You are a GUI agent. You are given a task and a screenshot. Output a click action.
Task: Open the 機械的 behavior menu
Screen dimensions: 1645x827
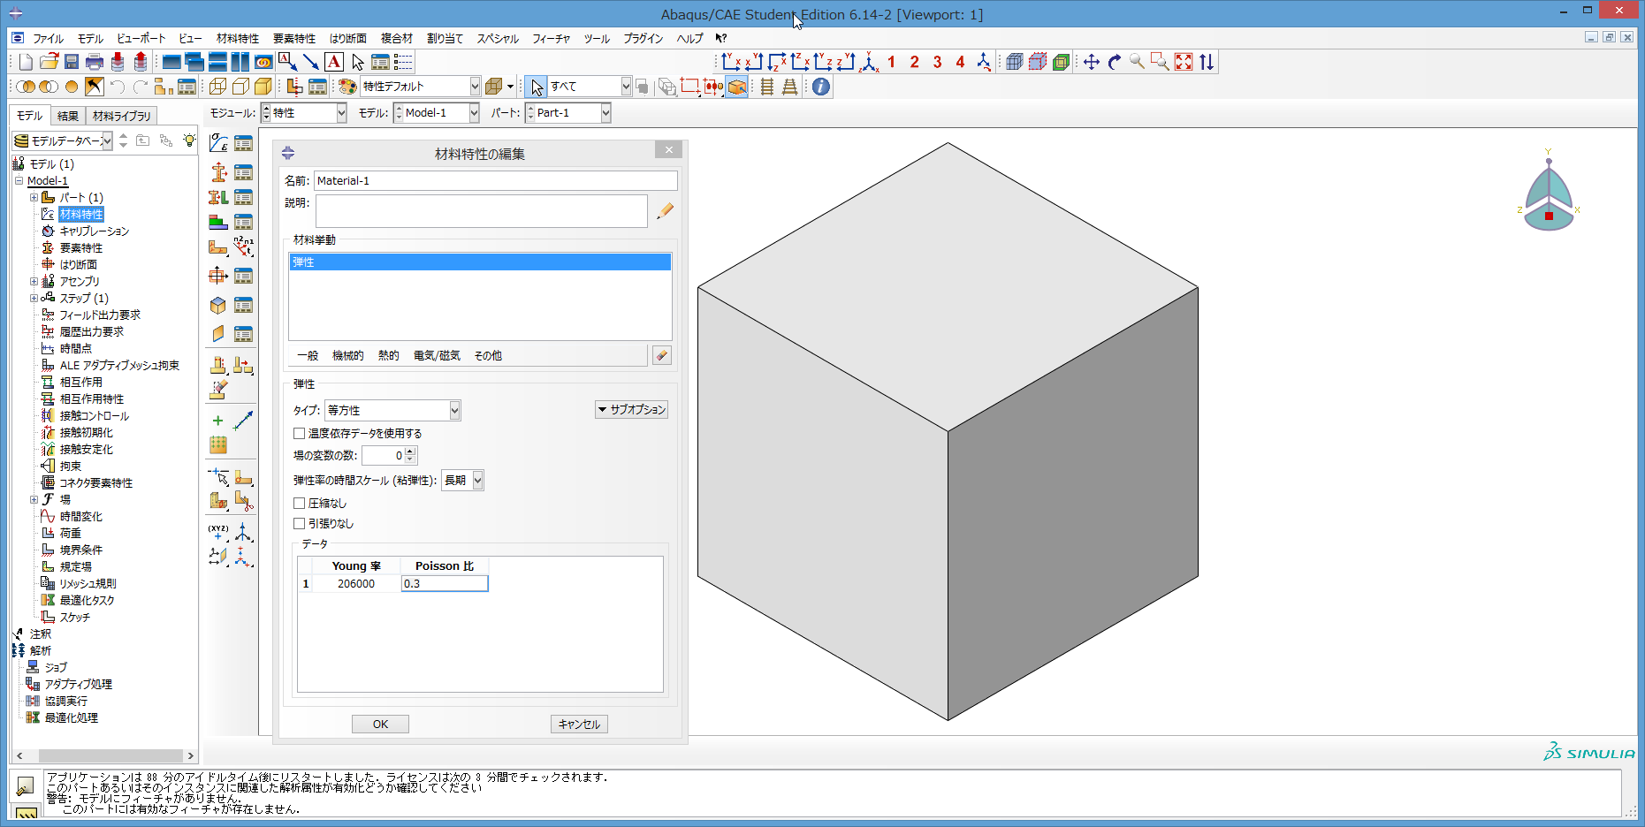pyautogui.click(x=347, y=356)
